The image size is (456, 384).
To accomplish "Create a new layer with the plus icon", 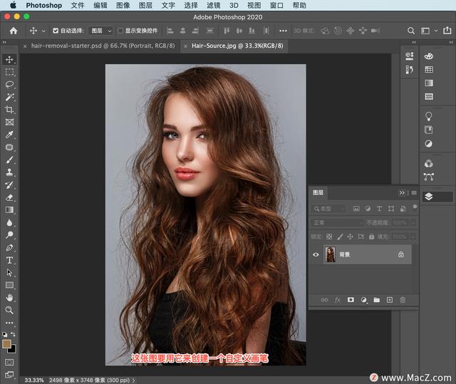I will coord(389,300).
